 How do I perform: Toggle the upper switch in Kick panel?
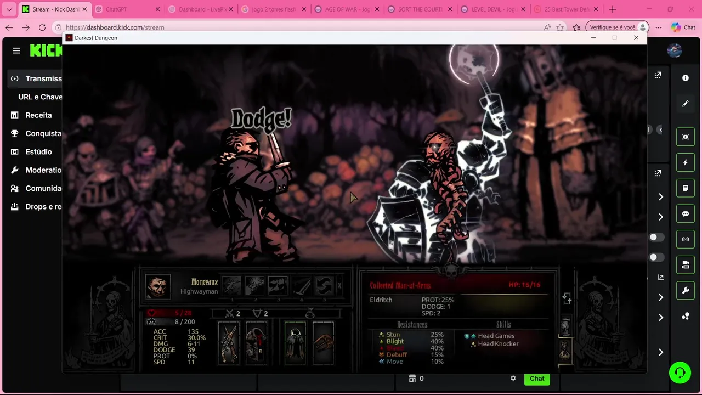click(x=656, y=237)
